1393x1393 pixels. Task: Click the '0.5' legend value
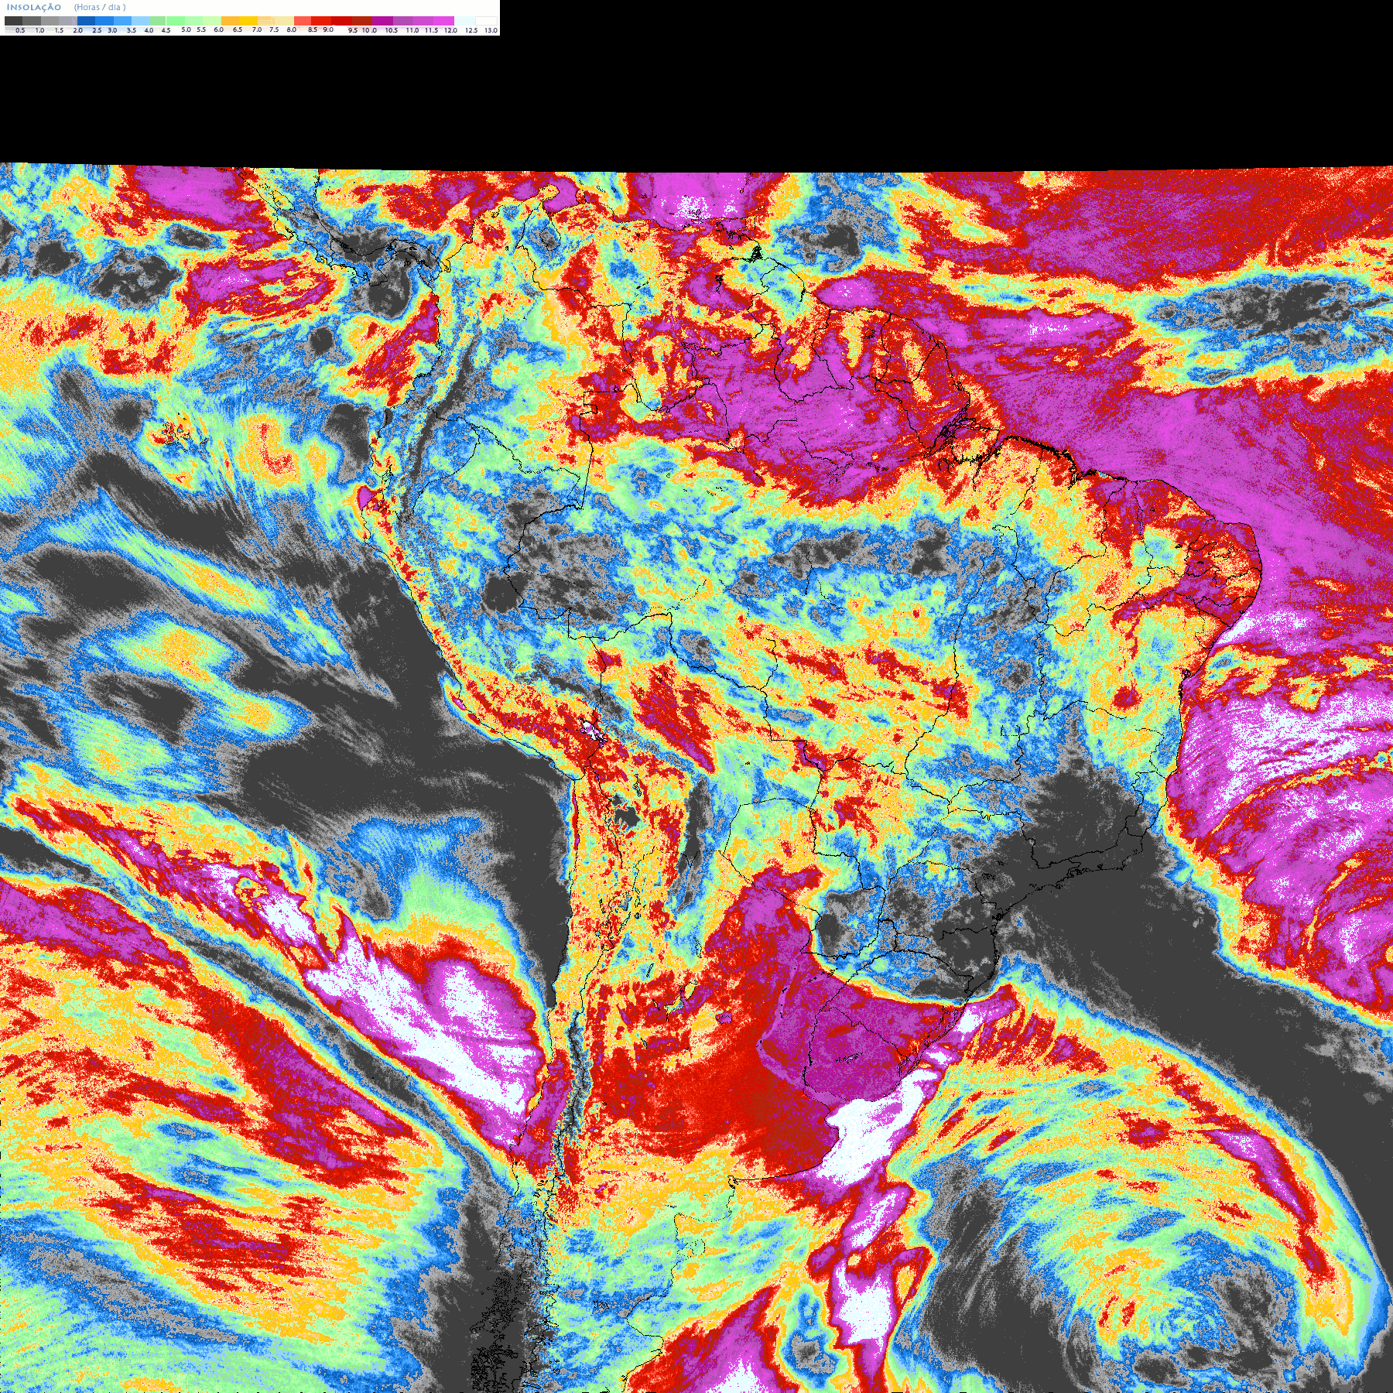click(20, 30)
